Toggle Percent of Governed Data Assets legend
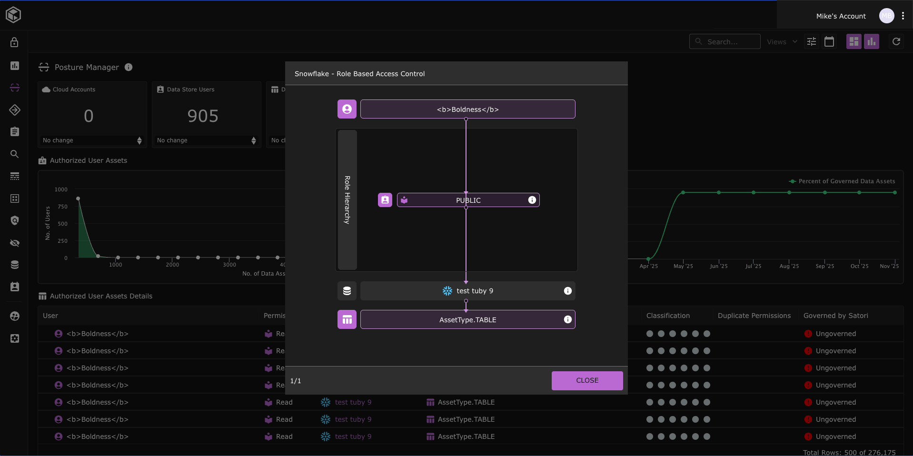The height and width of the screenshot is (456, 913). point(842,181)
